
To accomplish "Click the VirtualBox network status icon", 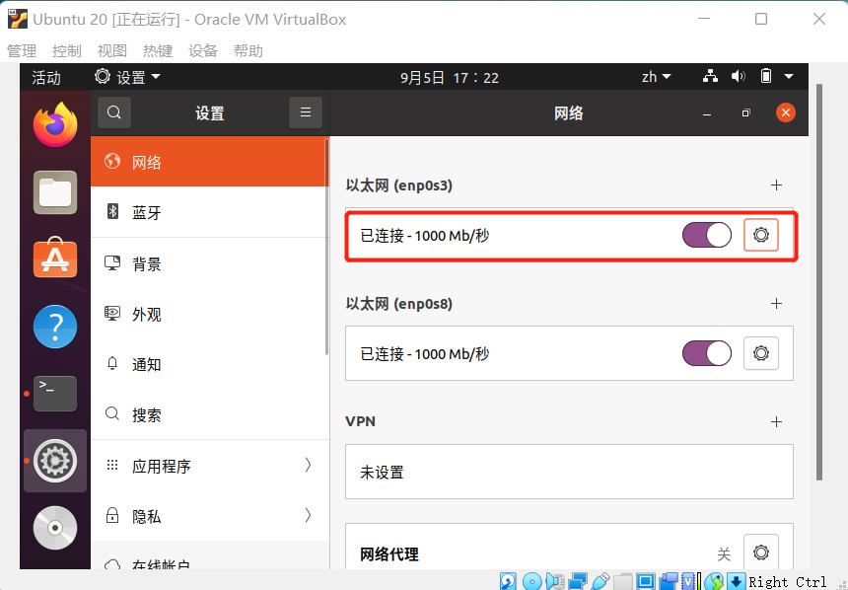I will (x=578, y=581).
